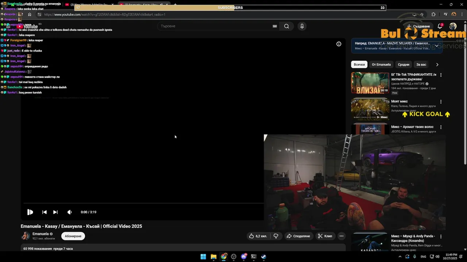
Task: Open the video info card icon
Action: tap(339, 44)
